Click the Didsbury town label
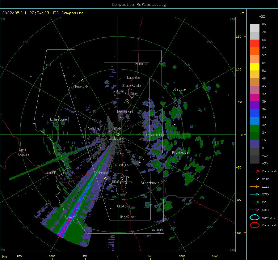Image resolution: width=278 pixels, height=260 pixels. coord(116,139)
